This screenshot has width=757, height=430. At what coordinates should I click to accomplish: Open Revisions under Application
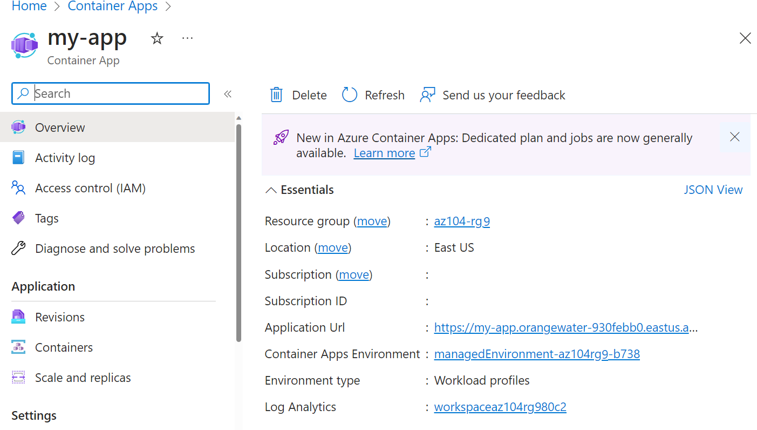(60, 317)
